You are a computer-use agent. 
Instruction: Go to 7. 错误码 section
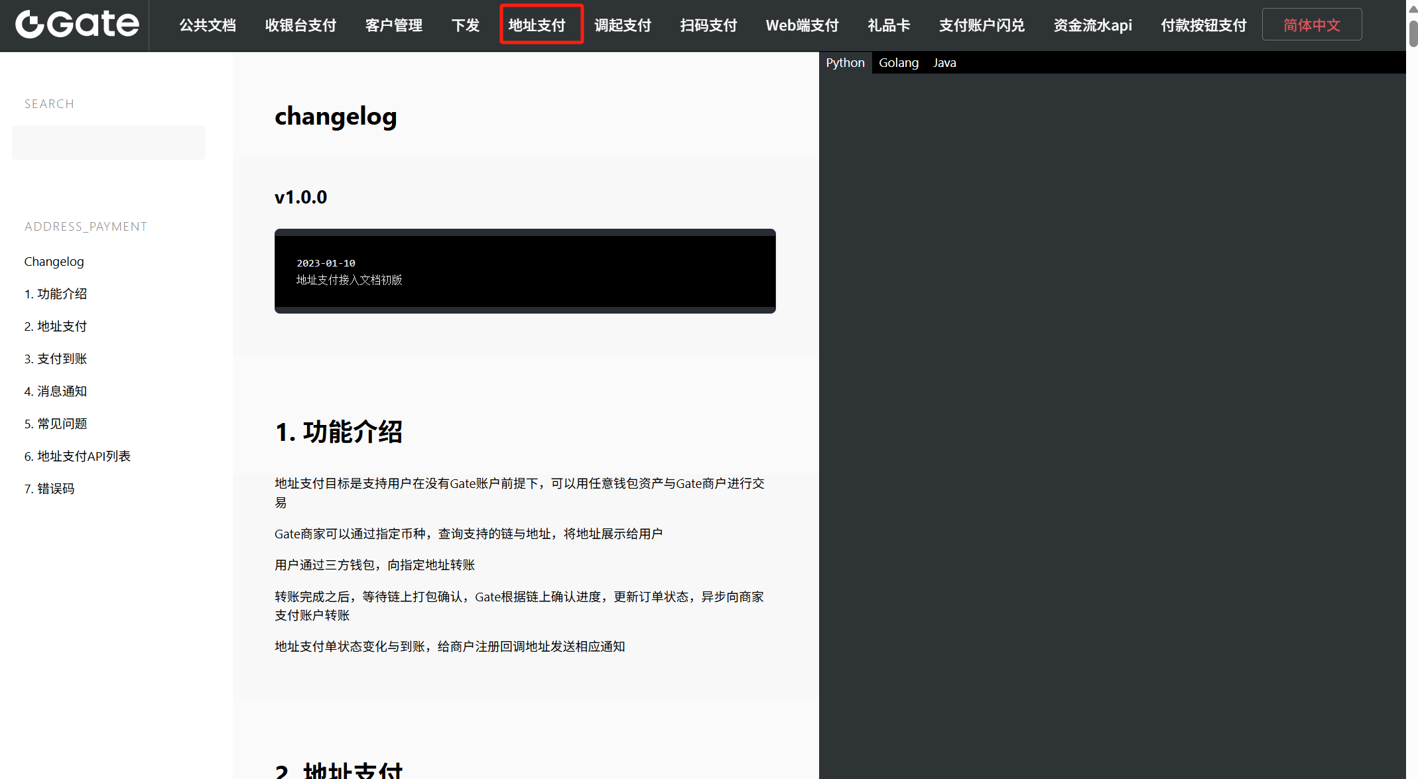coord(50,489)
